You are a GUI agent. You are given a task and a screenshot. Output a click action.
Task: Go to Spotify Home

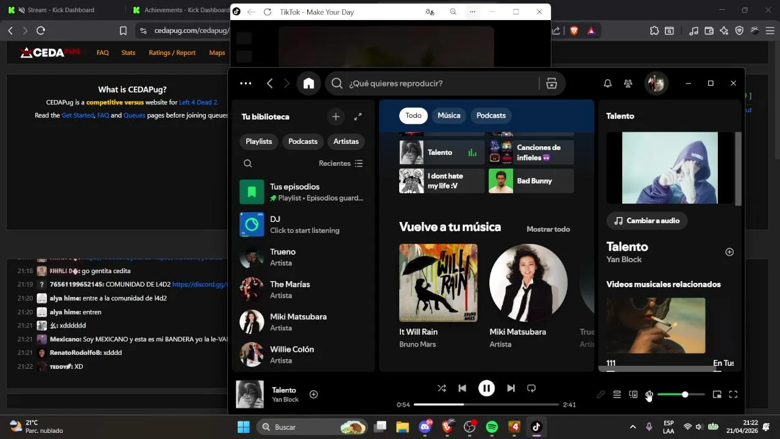point(309,84)
